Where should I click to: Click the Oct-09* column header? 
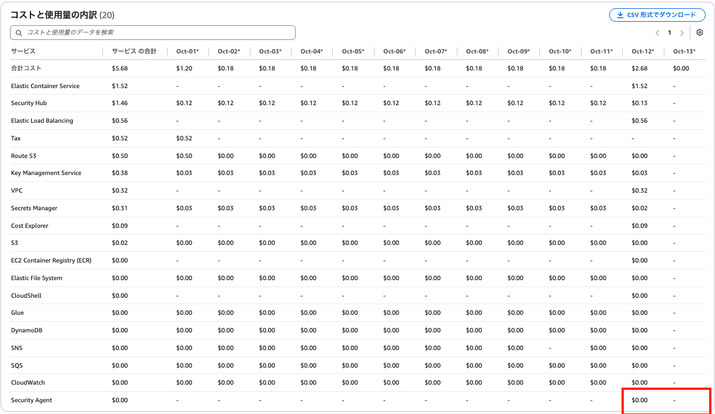click(519, 52)
